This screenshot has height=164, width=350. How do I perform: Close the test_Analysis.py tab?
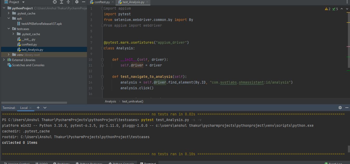[147, 2]
